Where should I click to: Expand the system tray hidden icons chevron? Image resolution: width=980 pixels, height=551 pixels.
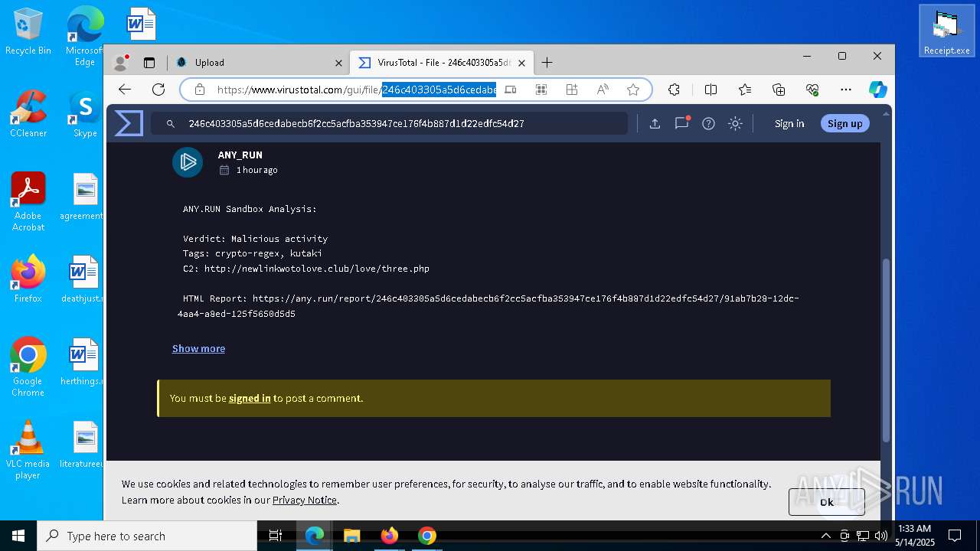coord(825,536)
